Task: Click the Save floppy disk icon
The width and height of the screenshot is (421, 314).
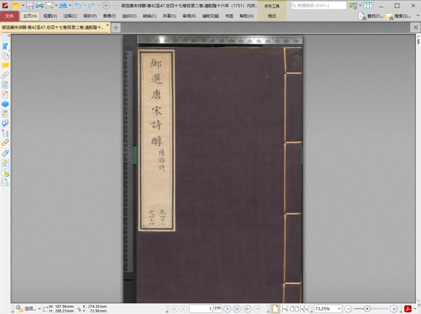Action: tap(30, 5)
